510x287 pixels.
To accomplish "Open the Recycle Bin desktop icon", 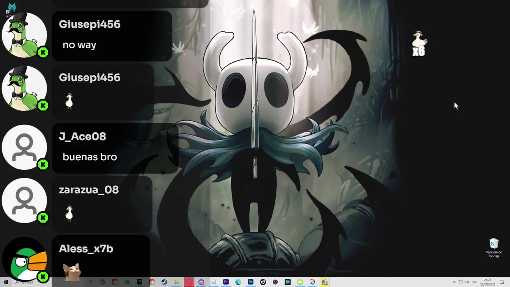I will pos(494,248).
